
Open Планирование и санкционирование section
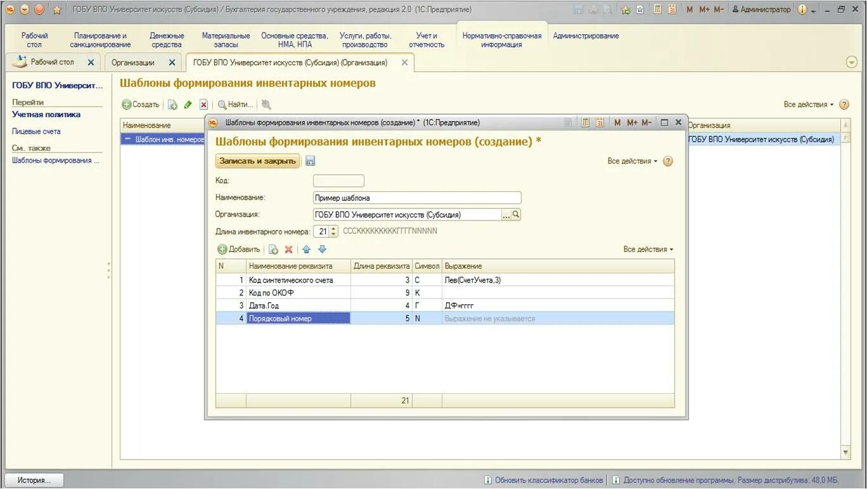point(100,41)
